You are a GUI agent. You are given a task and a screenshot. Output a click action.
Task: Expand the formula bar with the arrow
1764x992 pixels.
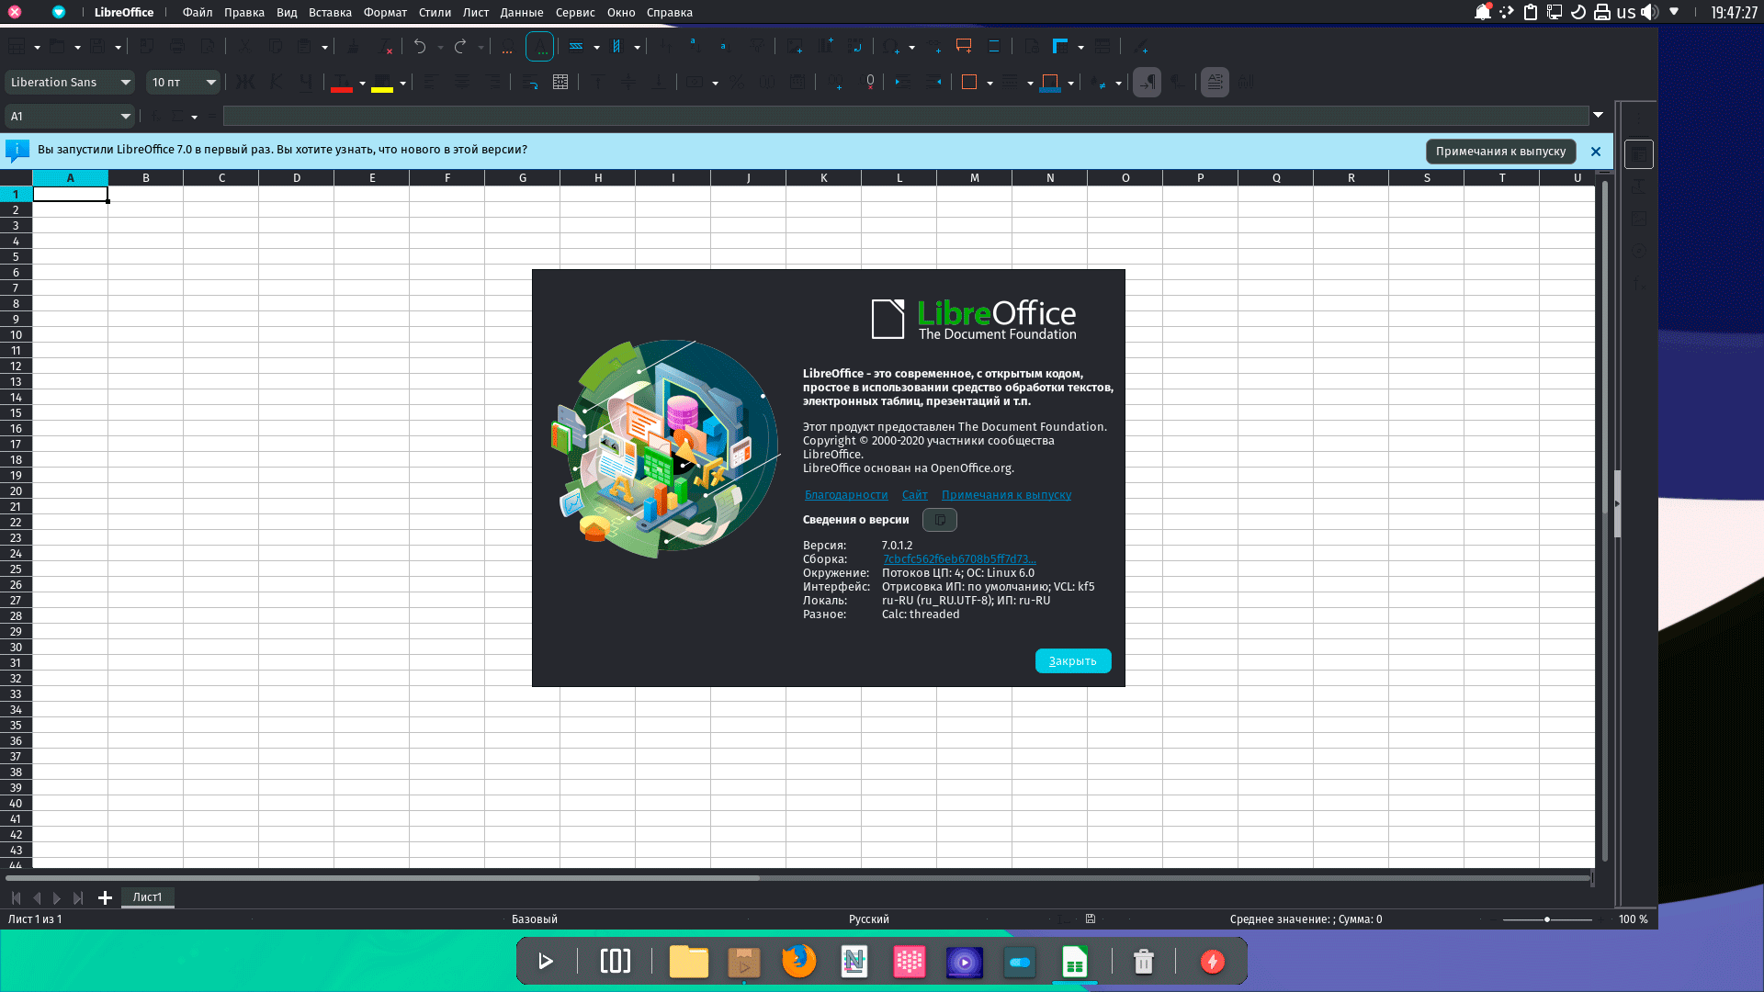tap(1598, 116)
